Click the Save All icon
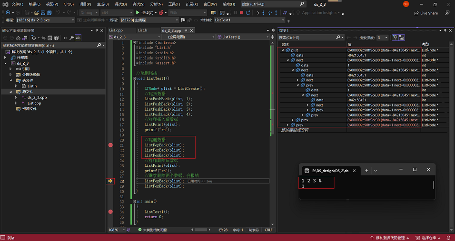This screenshot has width=455, height=241. click(49, 13)
